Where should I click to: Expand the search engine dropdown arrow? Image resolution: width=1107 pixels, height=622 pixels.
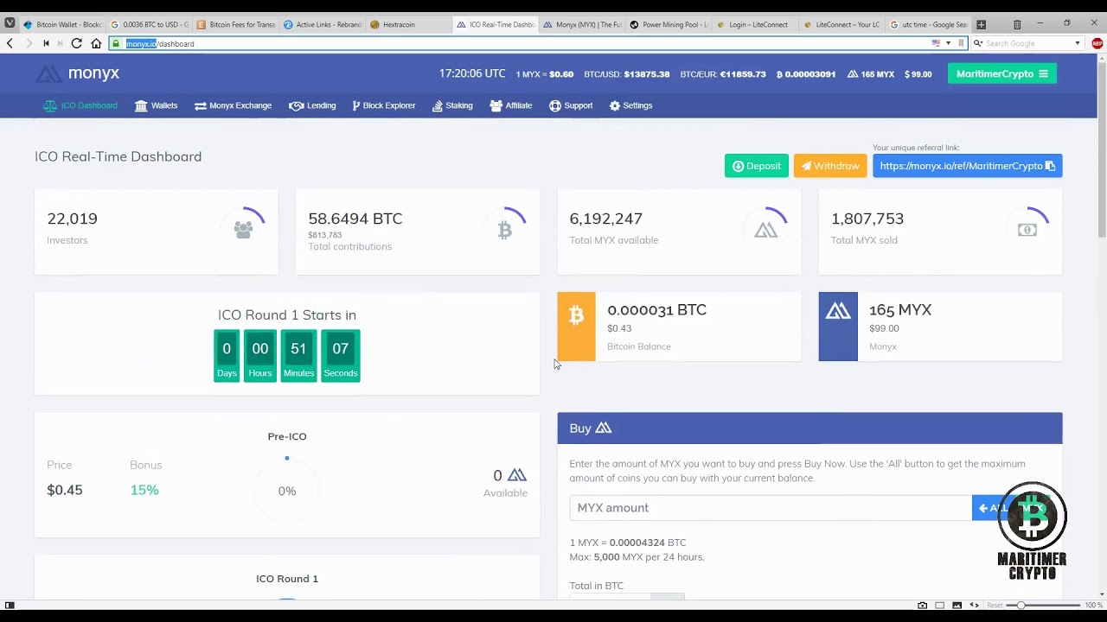(x=1078, y=43)
